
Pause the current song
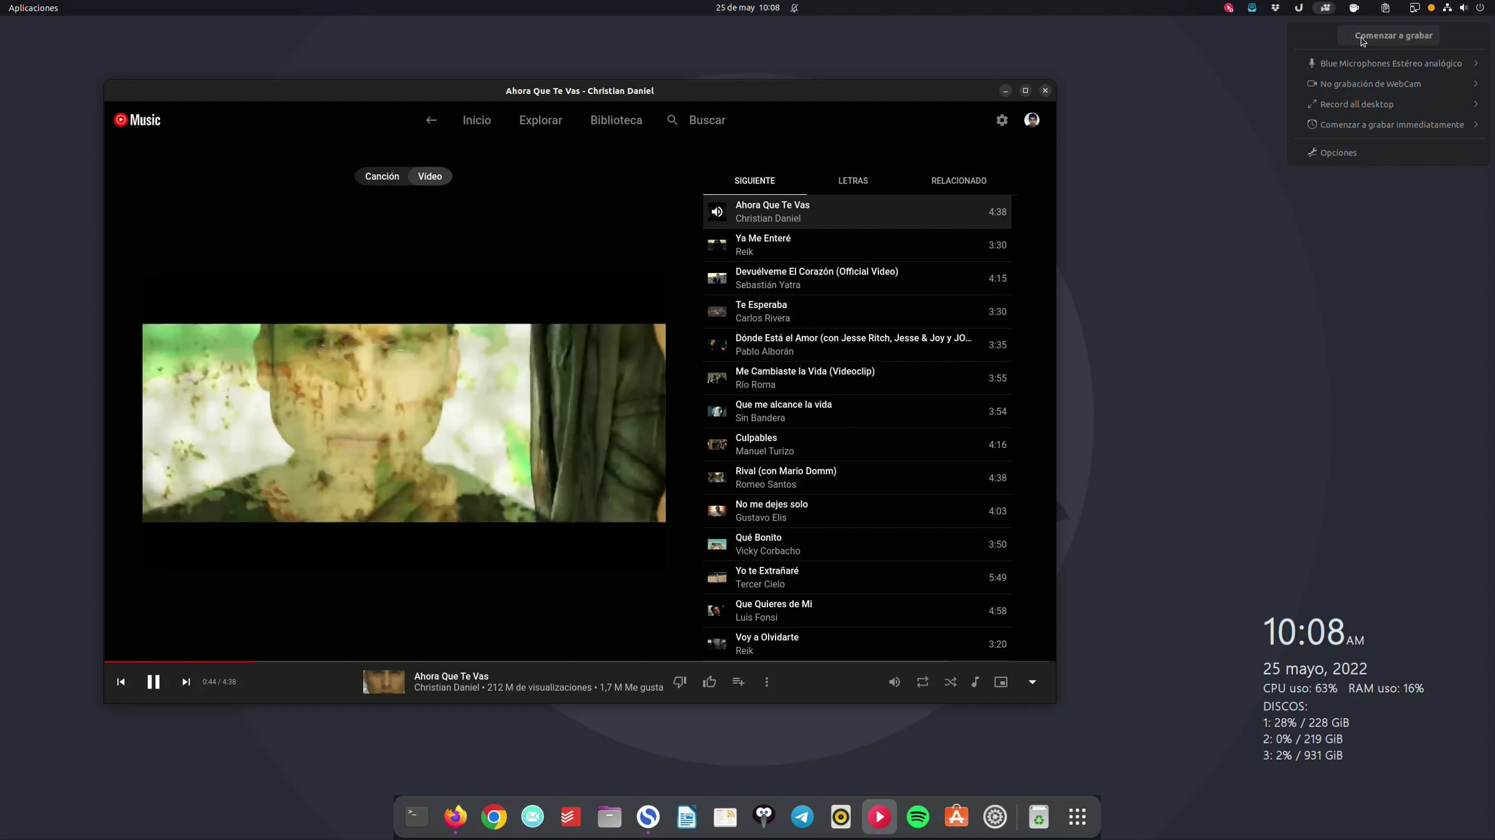pyautogui.click(x=153, y=682)
